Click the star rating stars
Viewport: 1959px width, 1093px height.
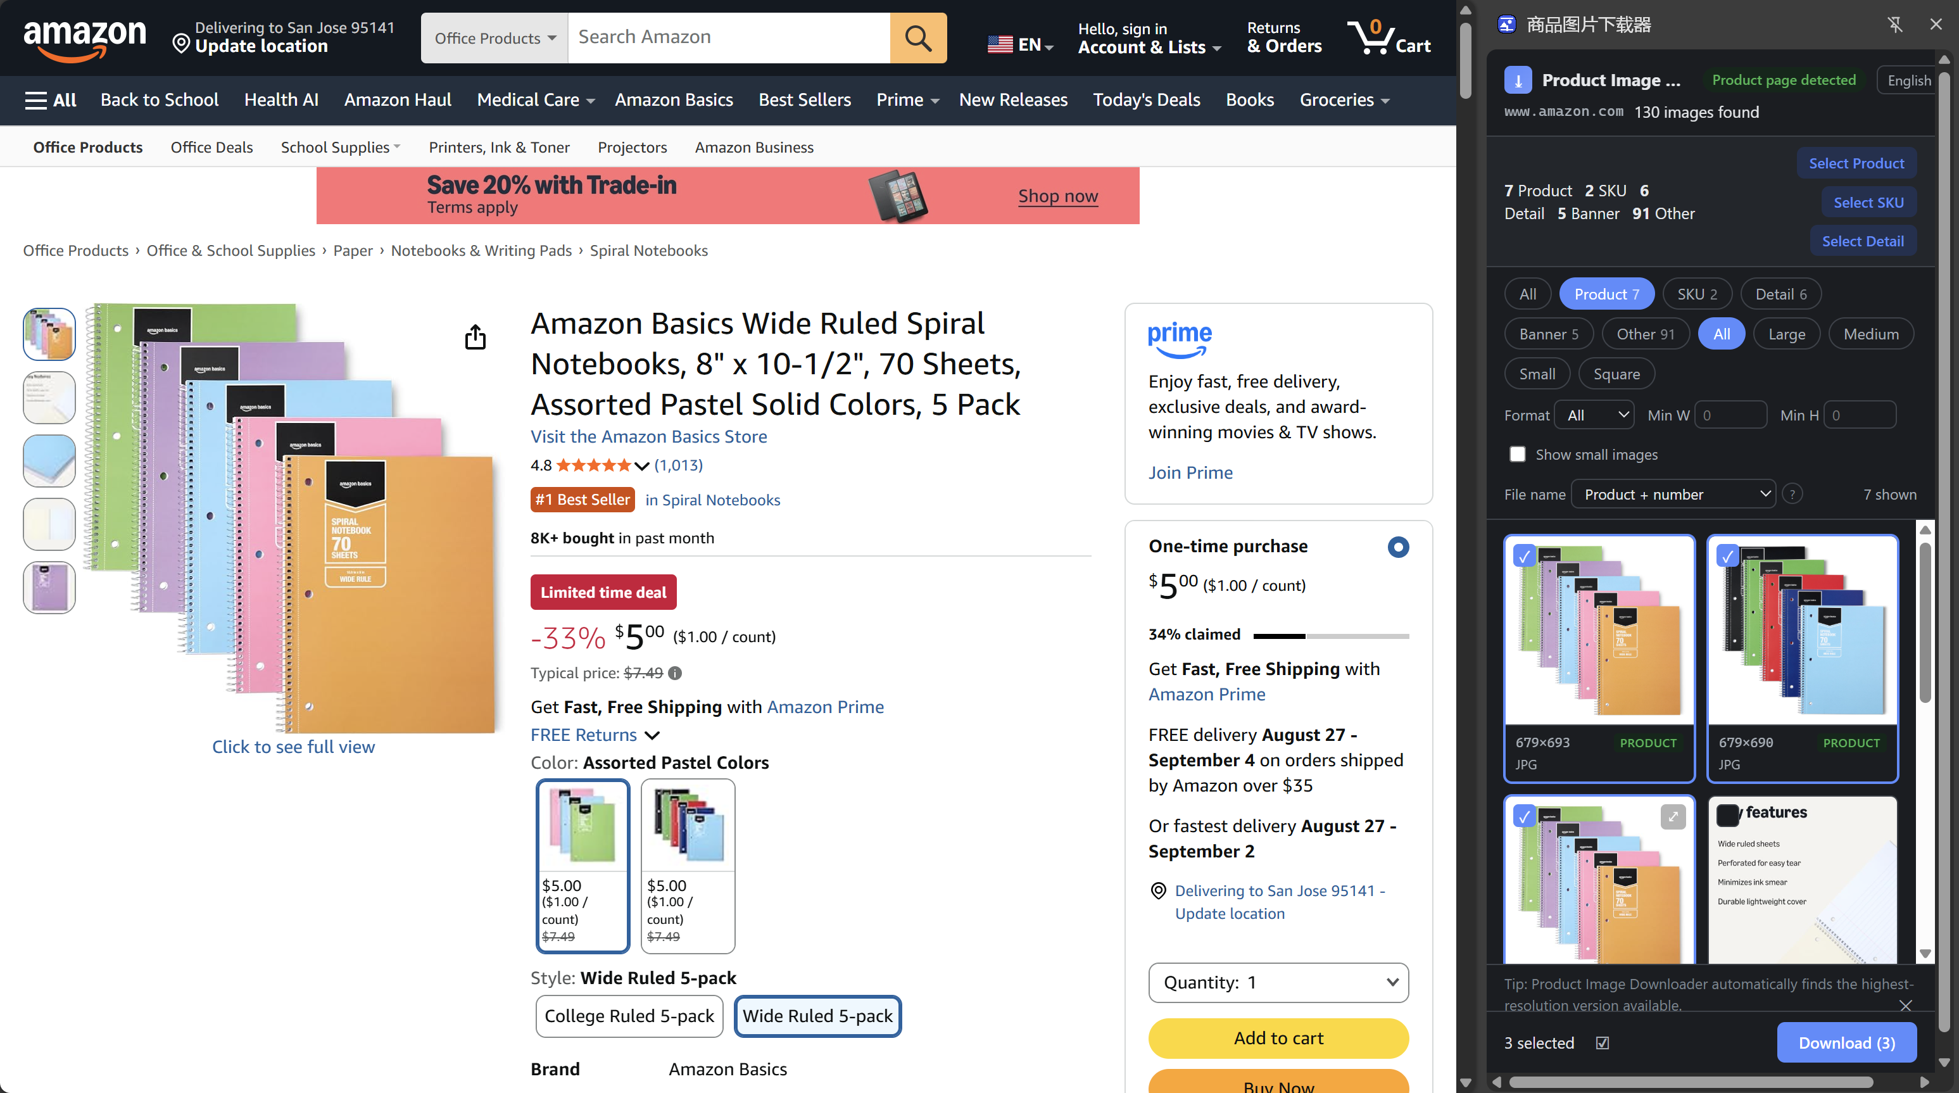click(x=593, y=465)
